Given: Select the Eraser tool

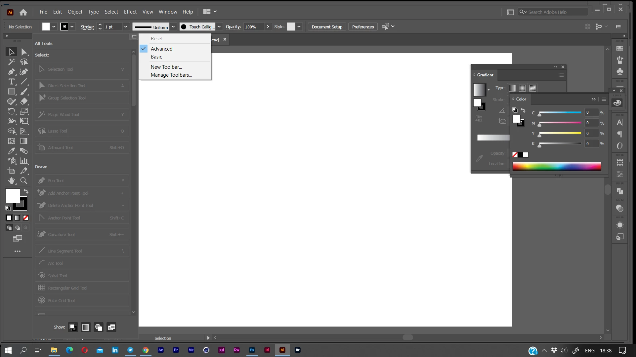Looking at the screenshot, I should click(24, 101).
